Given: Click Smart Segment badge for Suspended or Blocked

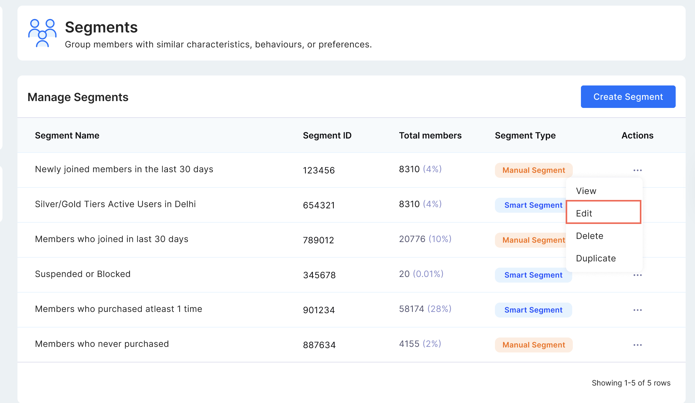Looking at the screenshot, I should point(533,275).
